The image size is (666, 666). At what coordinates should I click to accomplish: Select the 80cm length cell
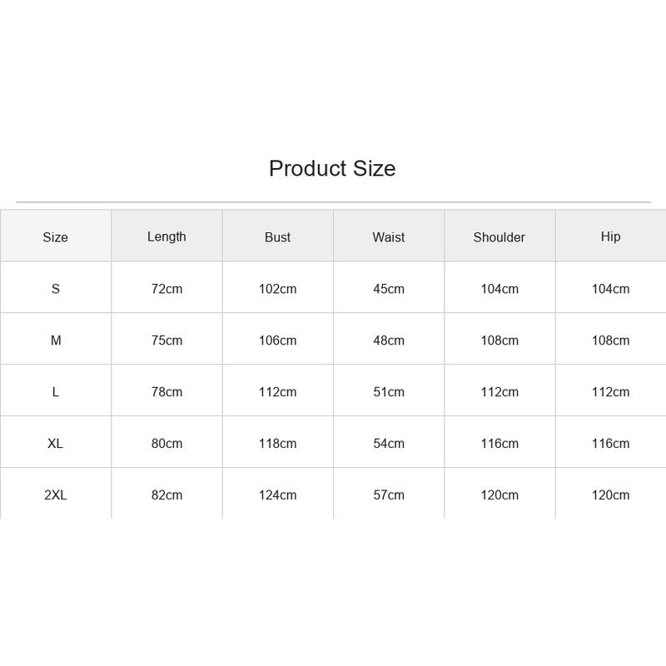pos(166,444)
